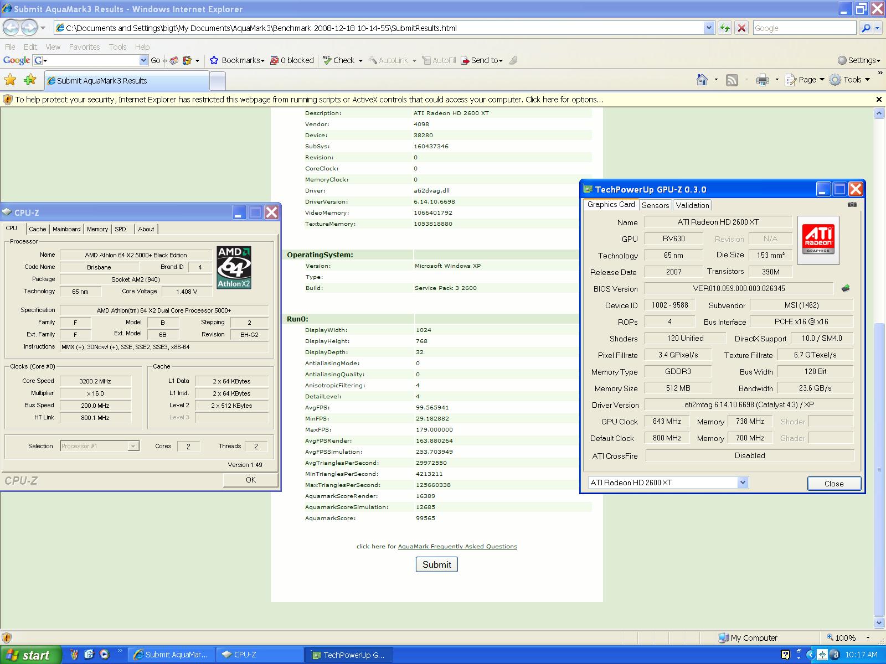Expand the Tools toolbar dropdown
The width and height of the screenshot is (886, 664).
[867, 80]
